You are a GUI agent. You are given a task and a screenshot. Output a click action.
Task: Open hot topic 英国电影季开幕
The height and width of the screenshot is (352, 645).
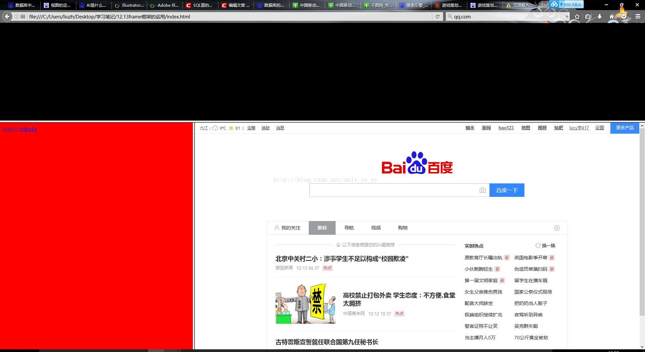(531, 258)
